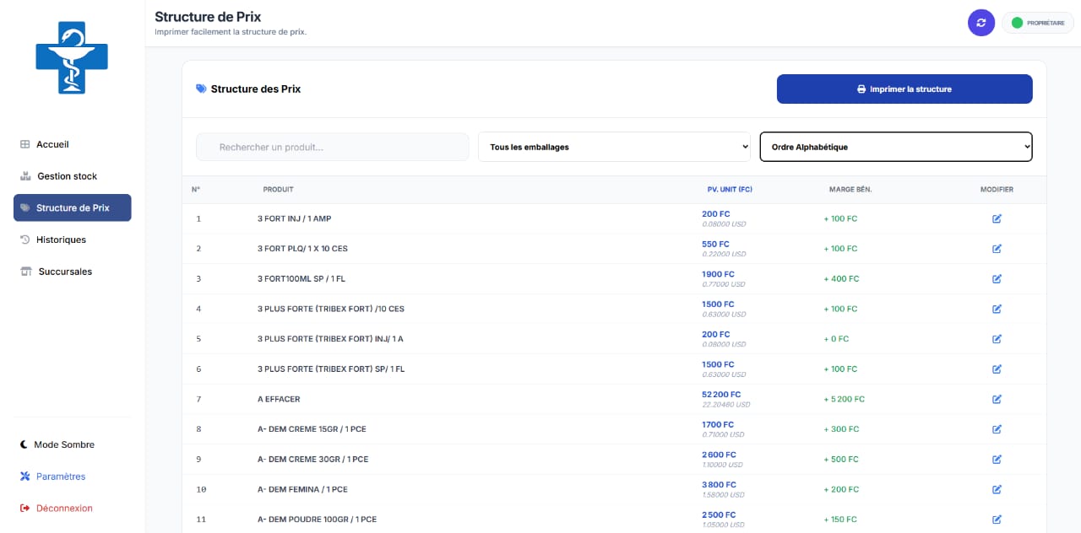Click Imprimer la structure button
This screenshot has width=1081, height=533.
point(904,89)
